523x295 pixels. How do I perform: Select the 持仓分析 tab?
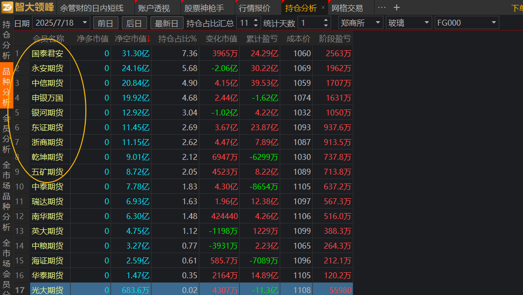pyautogui.click(x=301, y=8)
